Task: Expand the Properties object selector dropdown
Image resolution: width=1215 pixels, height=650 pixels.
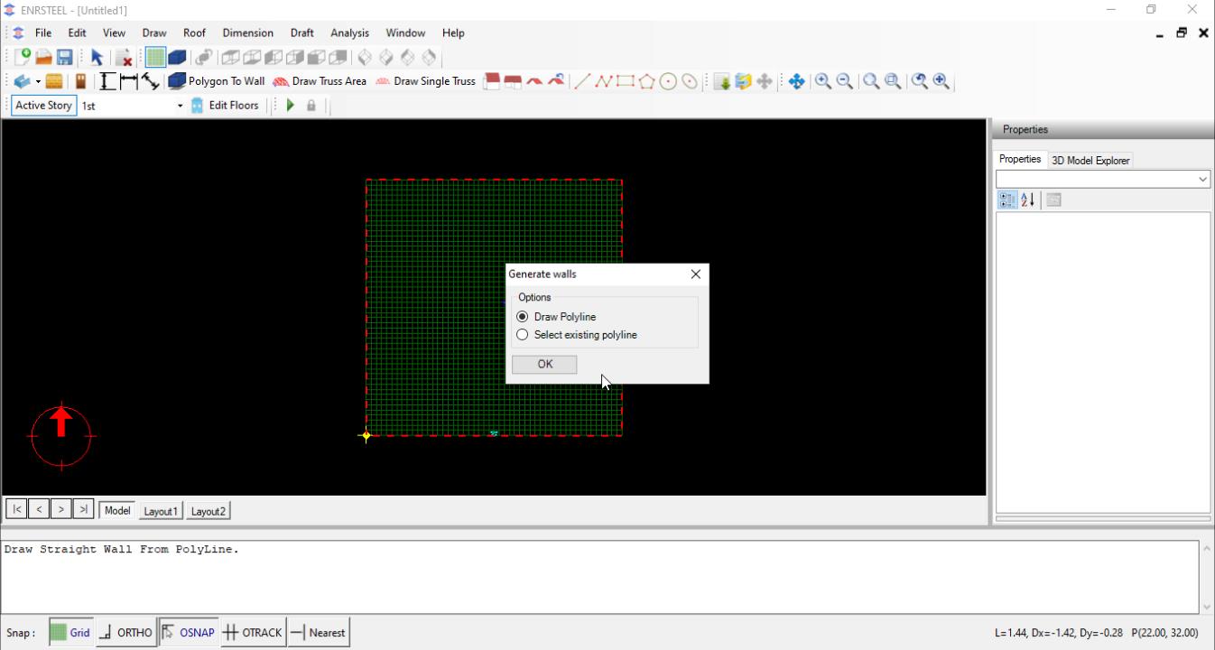Action: point(1202,180)
